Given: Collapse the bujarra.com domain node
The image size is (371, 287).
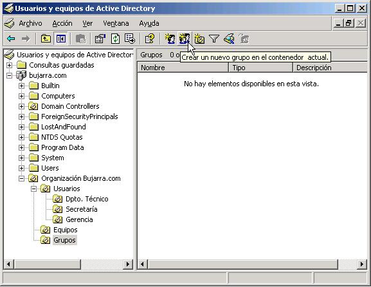Looking at the screenshot, I should (9, 75).
